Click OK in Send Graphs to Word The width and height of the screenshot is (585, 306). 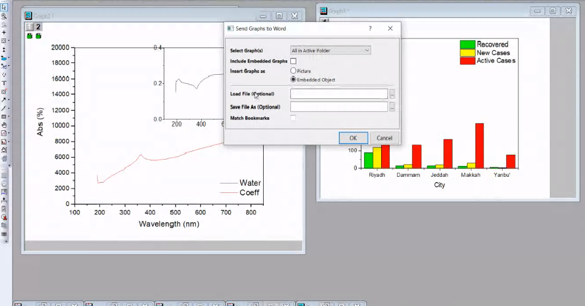click(x=353, y=138)
